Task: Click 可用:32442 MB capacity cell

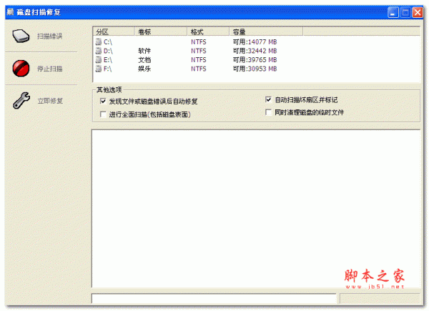Action: click(x=255, y=51)
